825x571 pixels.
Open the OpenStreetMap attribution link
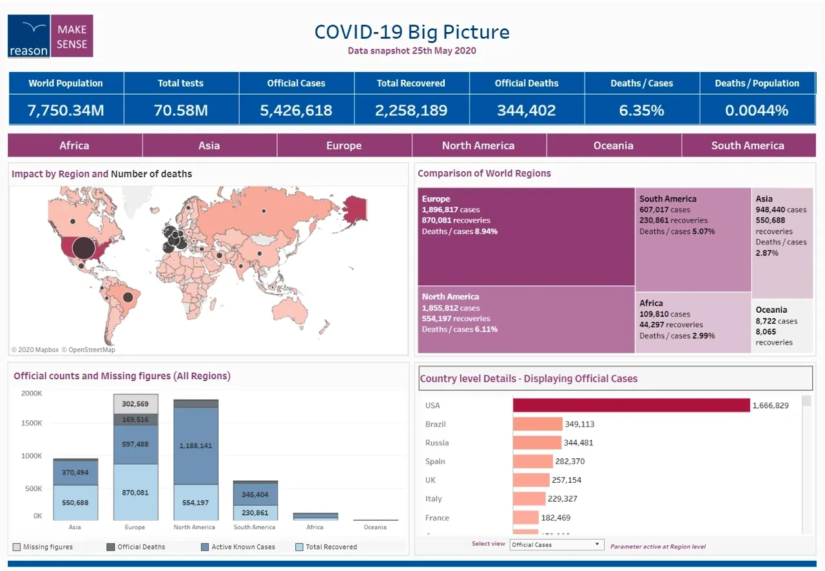(88, 350)
